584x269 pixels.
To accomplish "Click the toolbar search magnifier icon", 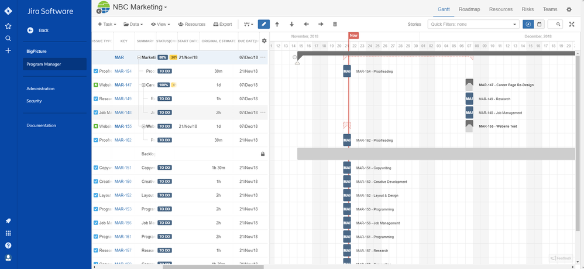I will point(558,24).
